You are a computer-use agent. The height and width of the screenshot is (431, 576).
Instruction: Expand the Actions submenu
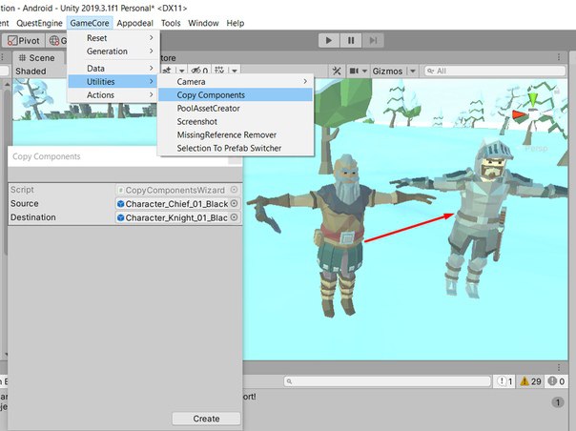coord(113,94)
